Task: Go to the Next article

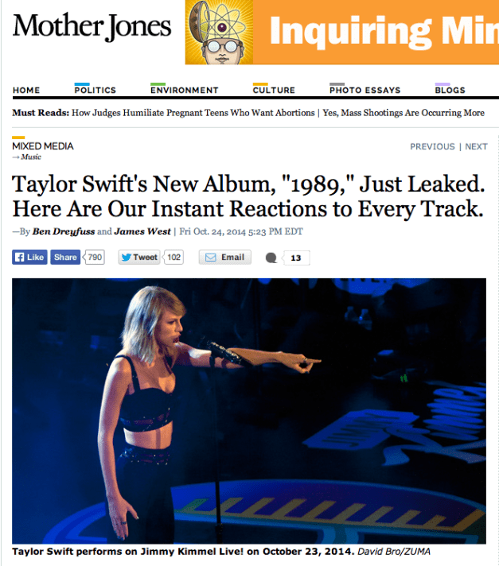Action: (476, 146)
